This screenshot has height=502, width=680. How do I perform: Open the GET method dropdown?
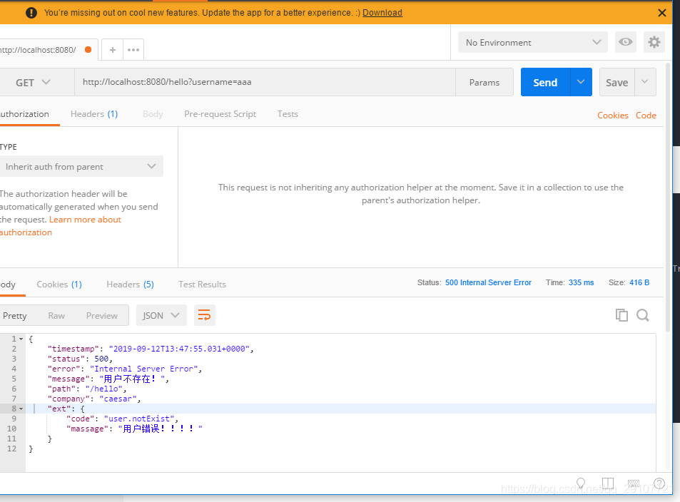[34, 83]
